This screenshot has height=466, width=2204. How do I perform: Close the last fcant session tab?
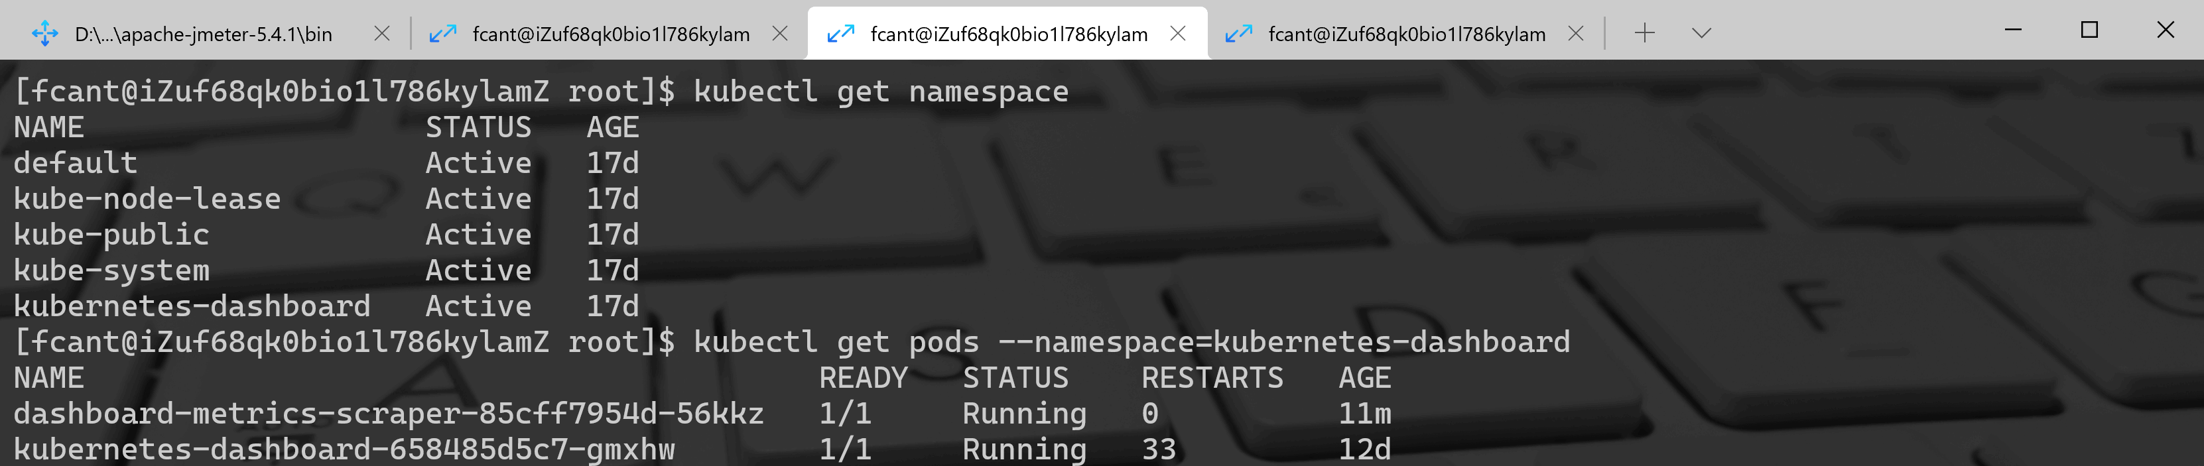(x=1575, y=33)
